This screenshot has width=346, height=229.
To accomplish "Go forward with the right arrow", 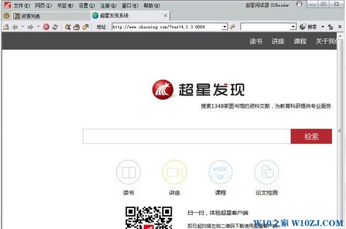I will tap(30, 27).
